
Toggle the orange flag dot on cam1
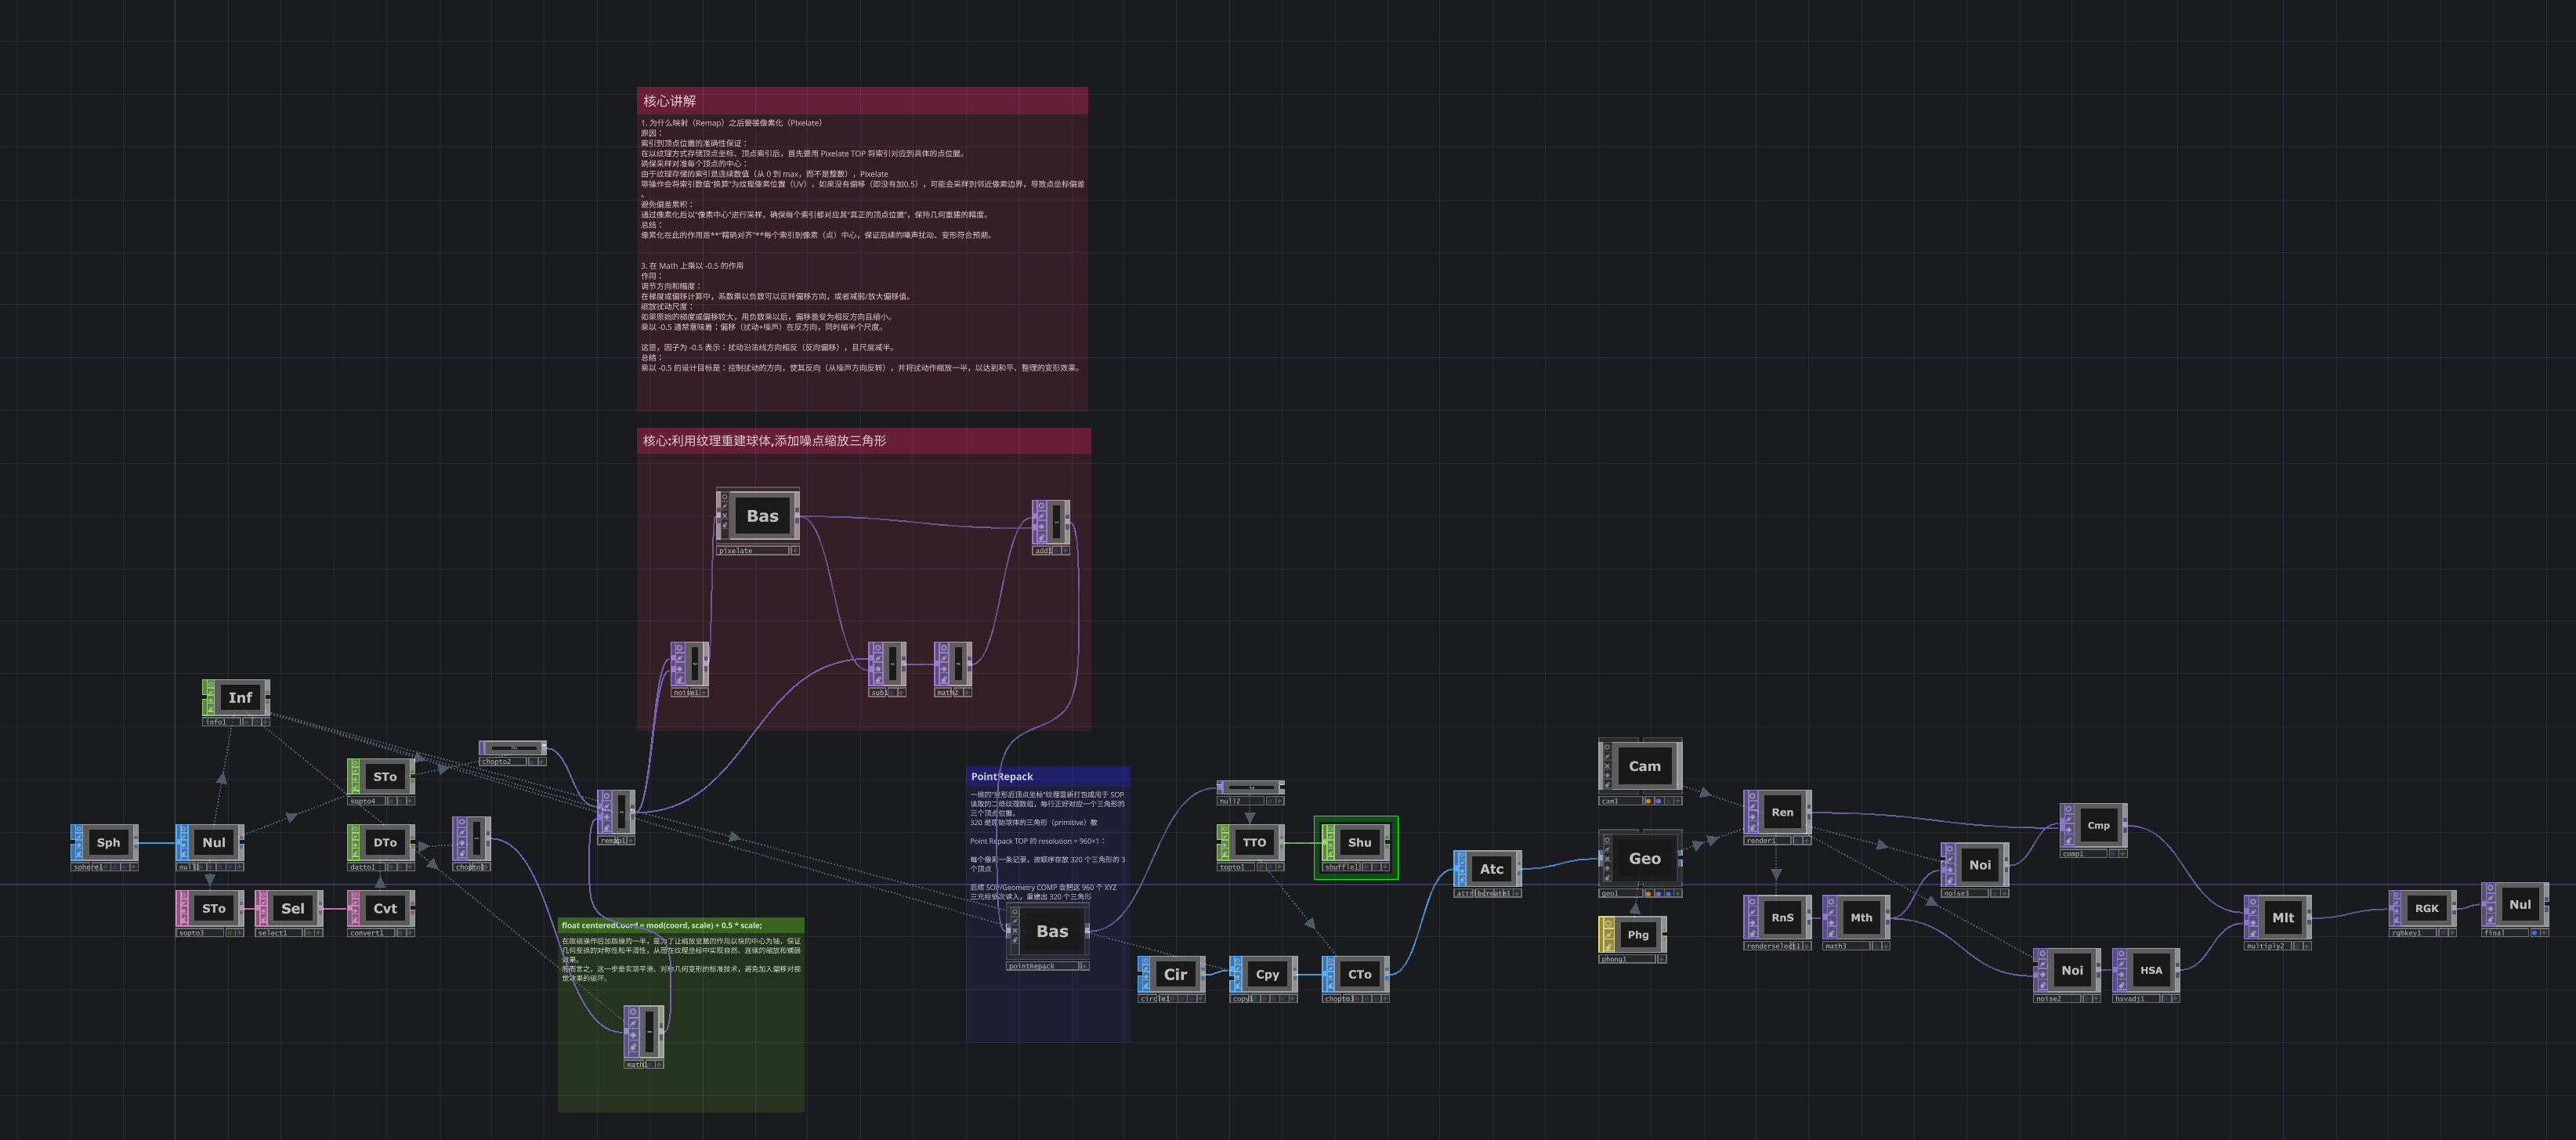[1648, 802]
